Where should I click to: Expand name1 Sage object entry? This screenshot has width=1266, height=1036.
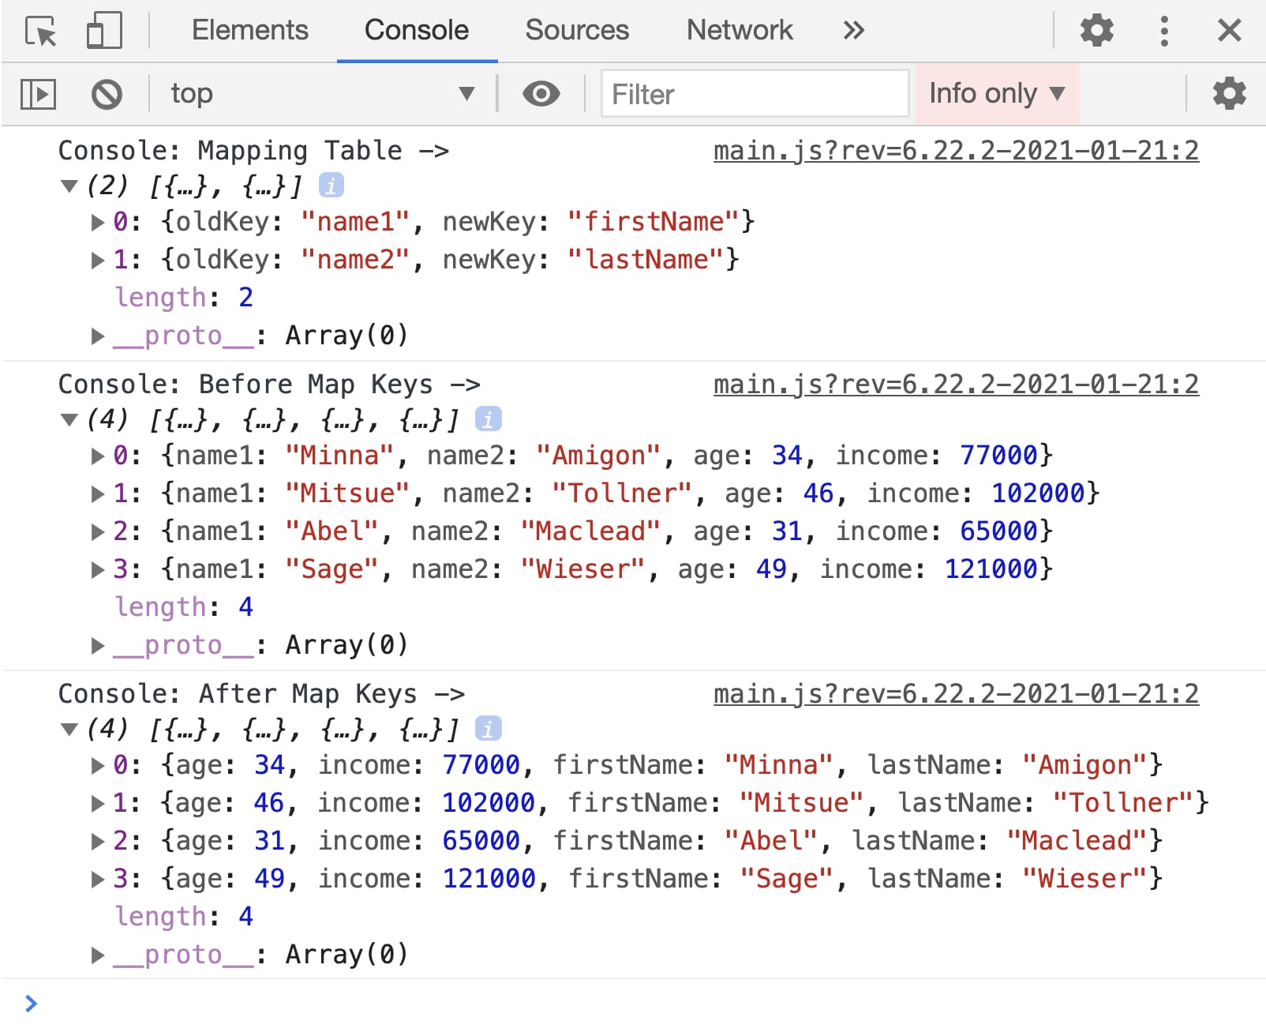pyautogui.click(x=97, y=570)
